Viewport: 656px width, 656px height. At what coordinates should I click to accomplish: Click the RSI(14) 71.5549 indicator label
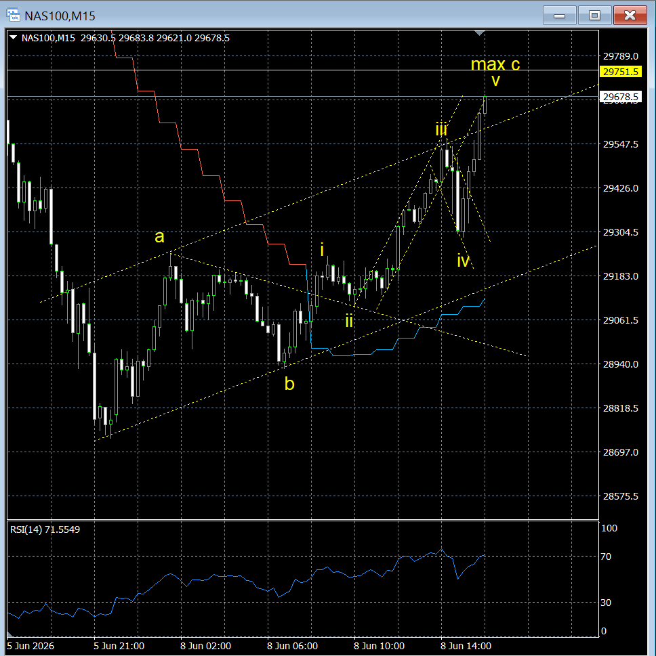[45, 529]
